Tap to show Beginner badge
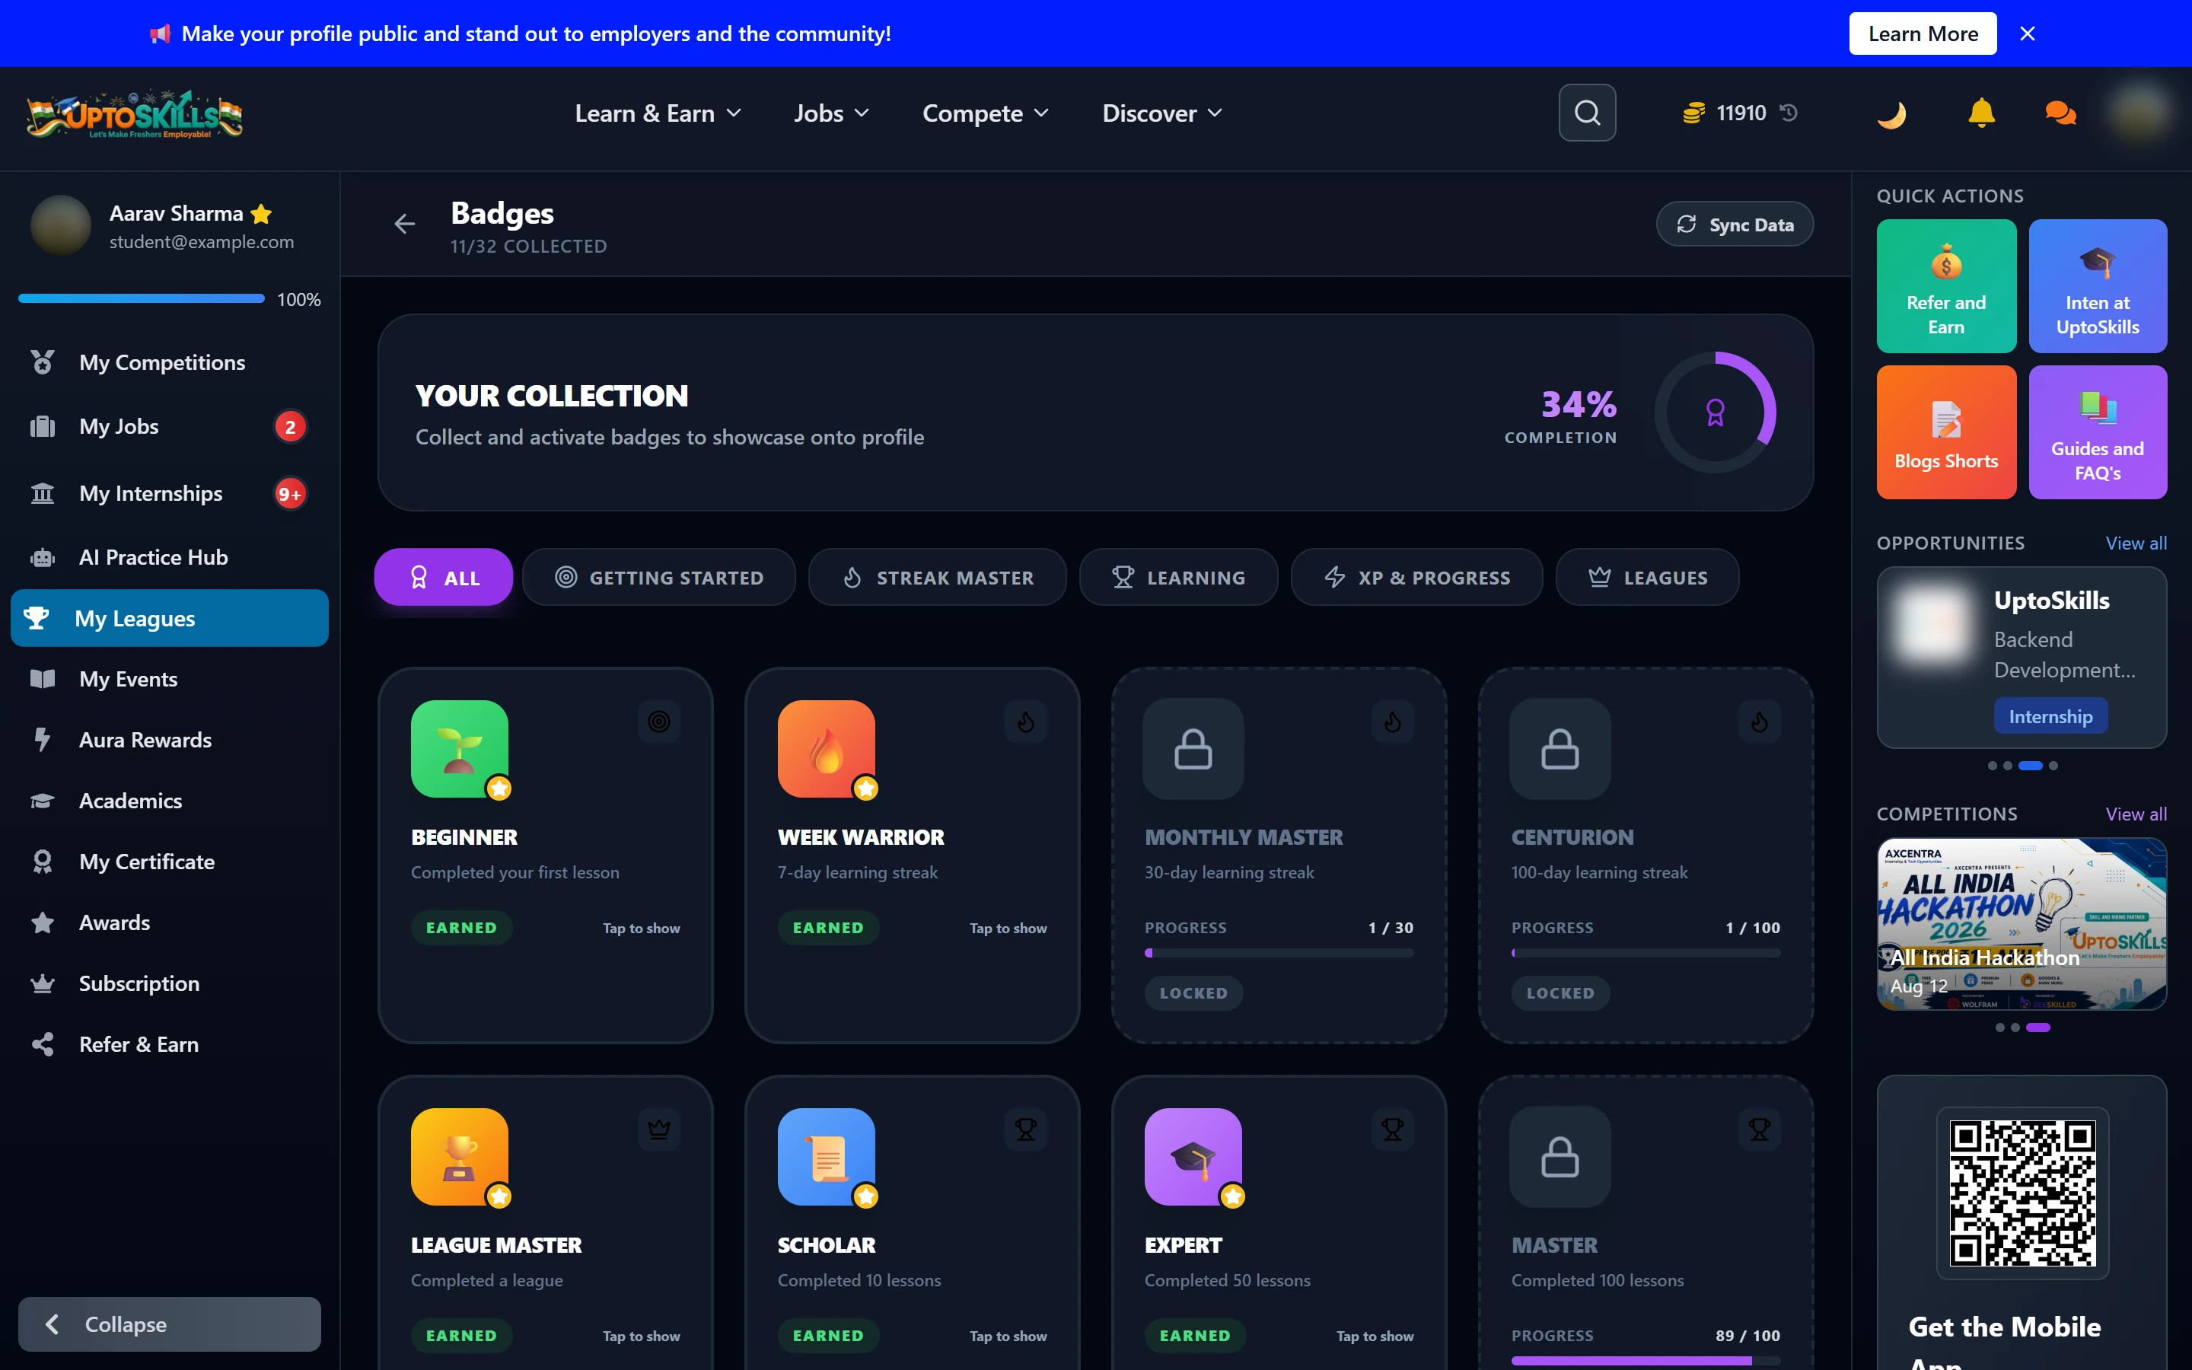The width and height of the screenshot is (2192, 1370). point(642,928)
